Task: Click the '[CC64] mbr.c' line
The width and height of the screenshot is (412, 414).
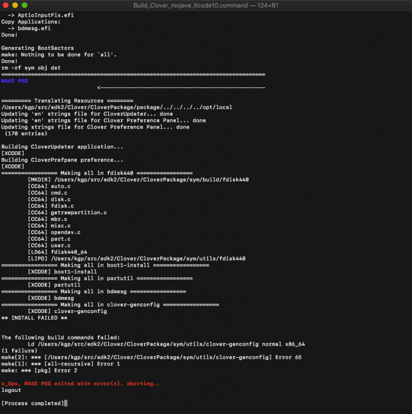Action: click(48, 219)
